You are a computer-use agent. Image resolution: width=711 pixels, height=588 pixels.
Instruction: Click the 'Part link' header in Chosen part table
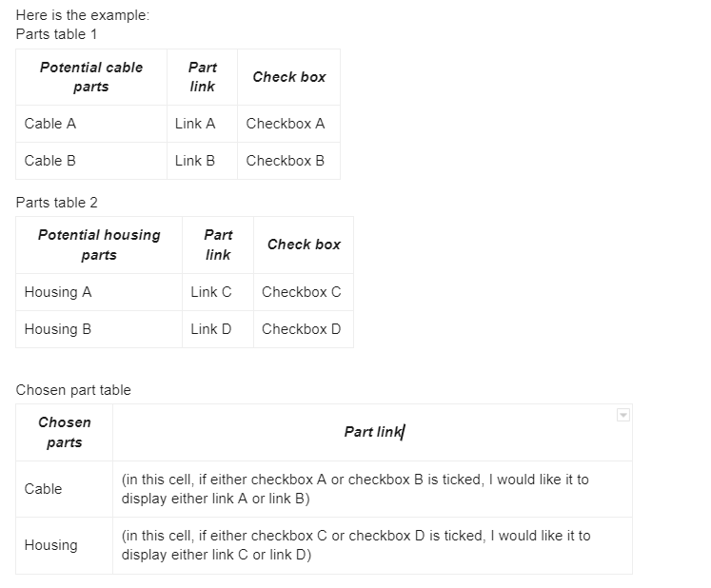coord(373,432)
